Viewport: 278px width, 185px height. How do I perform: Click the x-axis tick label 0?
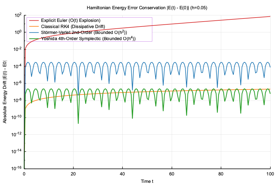(x=24, y=174)
